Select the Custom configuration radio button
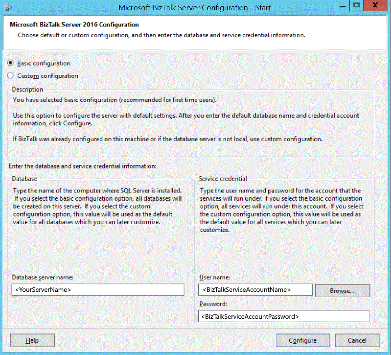Viewport: 391px width, 355px height. point(10,75)
